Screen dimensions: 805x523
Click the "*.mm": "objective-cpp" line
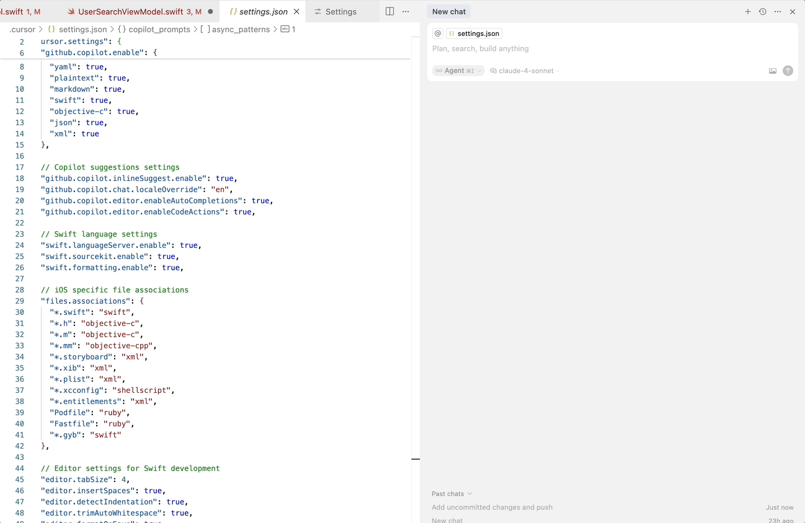(x=104, y=346)
